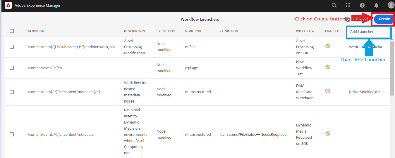The width and height of the screenshot is (395, 158).
Task: Sort by the NODETYPE column header
Action: (x=193, y=31)
